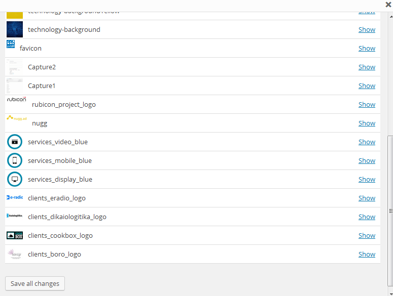Show the rubicon_project_logo item

(367, 105)
